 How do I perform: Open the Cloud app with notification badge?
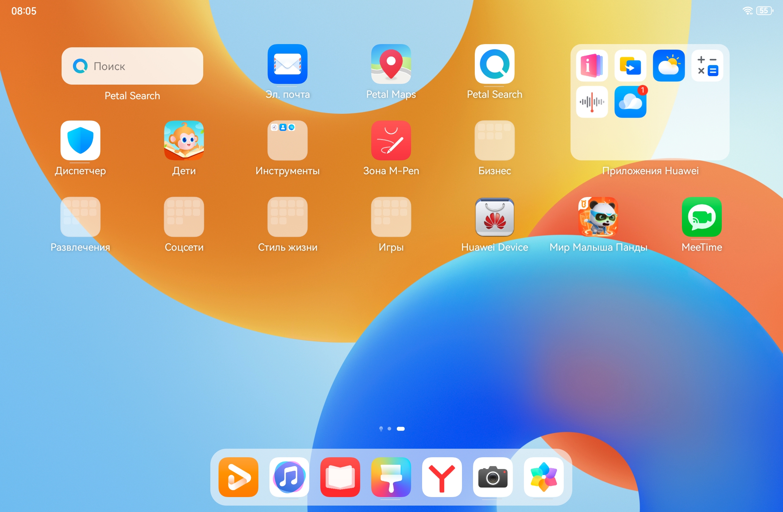630,102
